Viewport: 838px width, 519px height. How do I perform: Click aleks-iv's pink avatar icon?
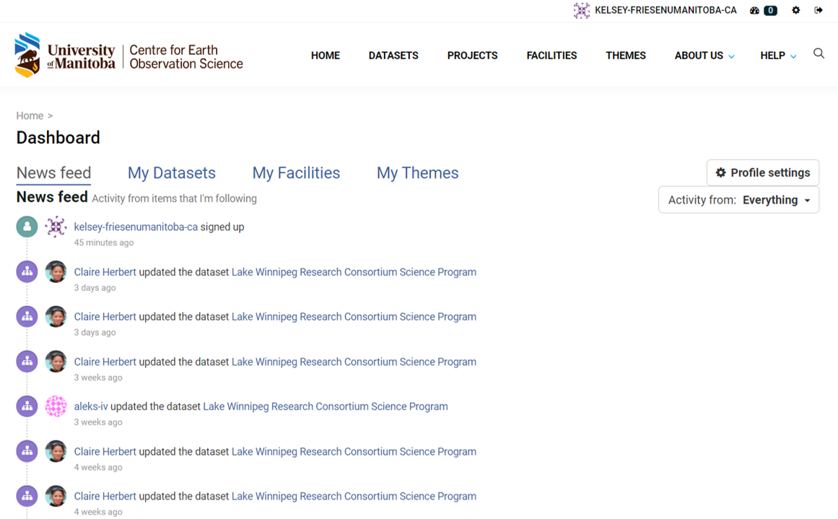pyautogui.click(x=56, y=406)
